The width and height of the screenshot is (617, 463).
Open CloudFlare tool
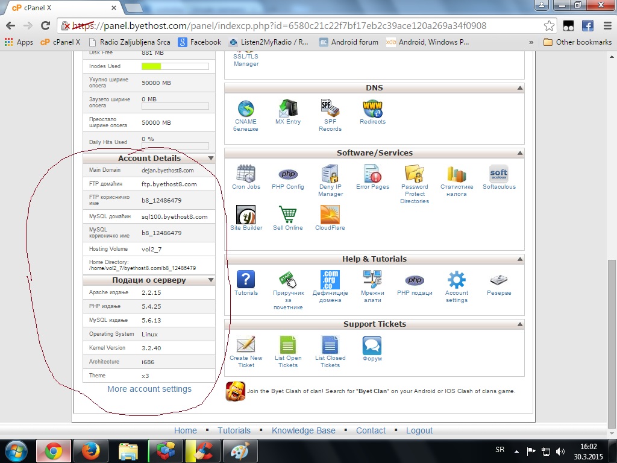coord(330,215)
